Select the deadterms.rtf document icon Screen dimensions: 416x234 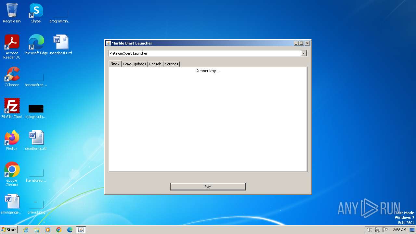point(36,140)
